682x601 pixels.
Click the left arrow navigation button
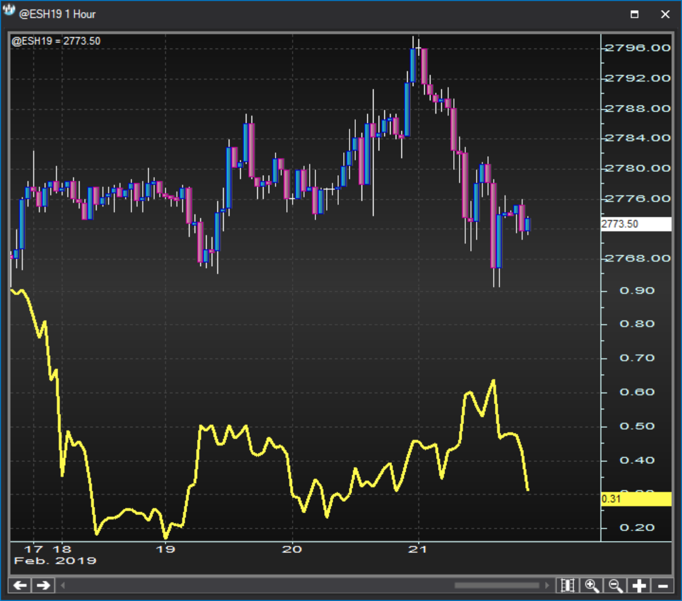[20, 585]
